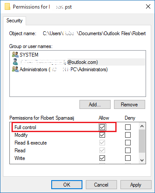Click the Add... button
155x193 pixels.
[x=95, y=105]
